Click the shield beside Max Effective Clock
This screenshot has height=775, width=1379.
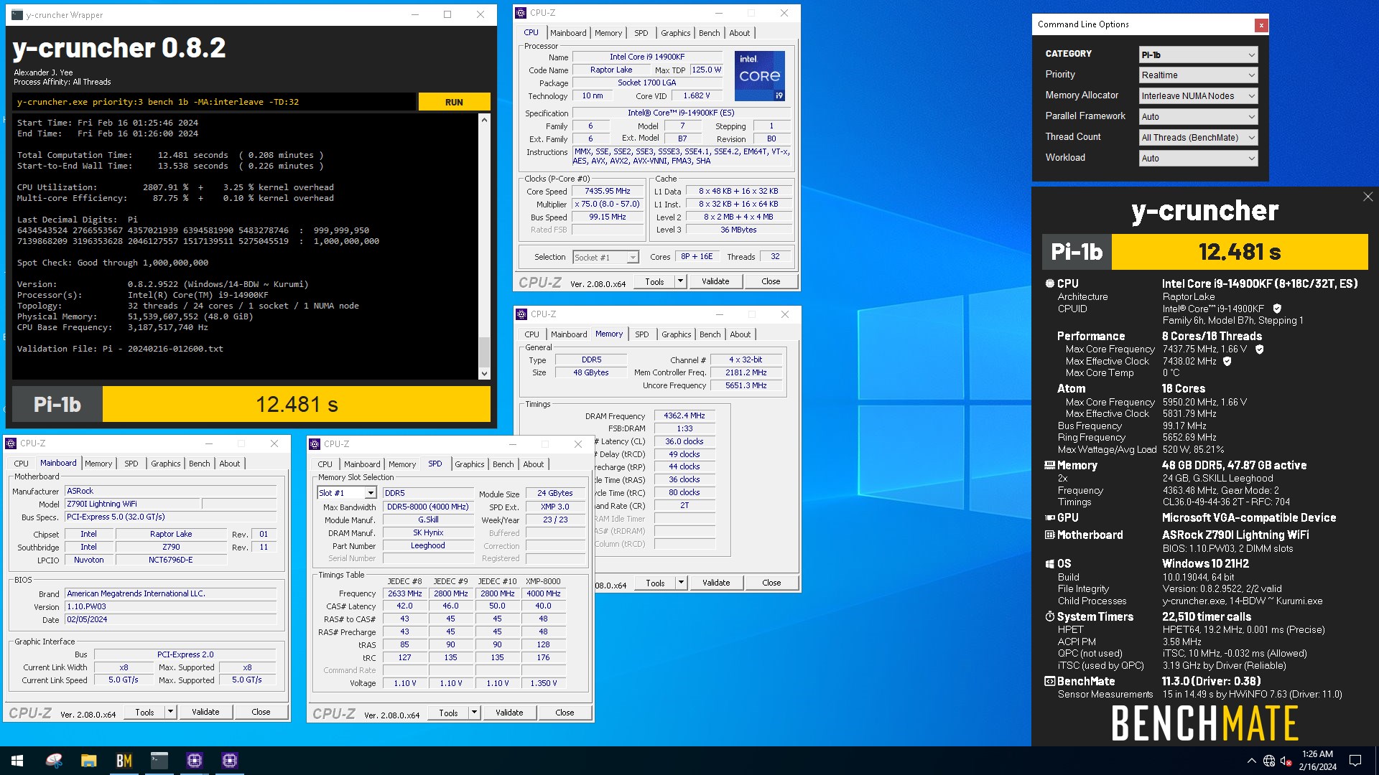point(1227,362)
